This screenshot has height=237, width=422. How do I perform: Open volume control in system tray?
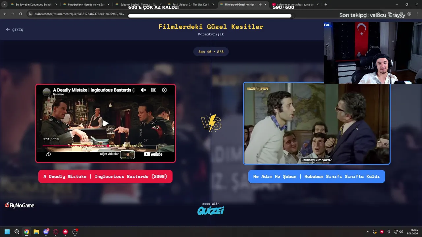[x=401, y=232]
